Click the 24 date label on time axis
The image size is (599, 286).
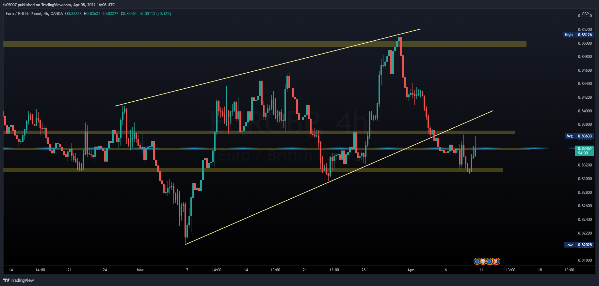point(105,270)
